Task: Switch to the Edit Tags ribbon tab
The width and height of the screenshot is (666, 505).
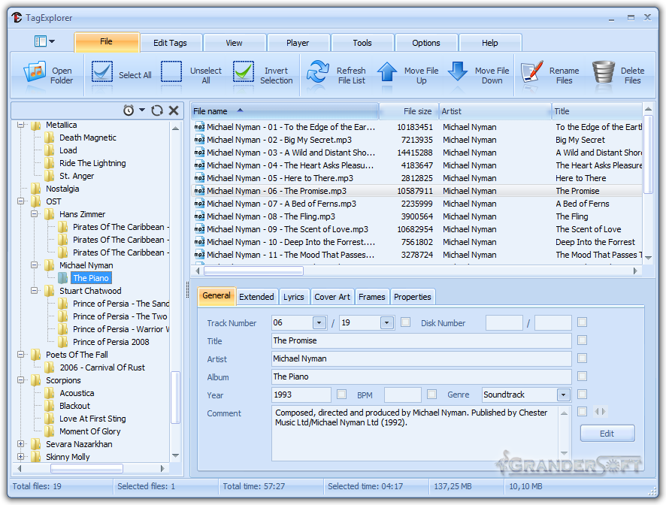Action: [170, 43]
